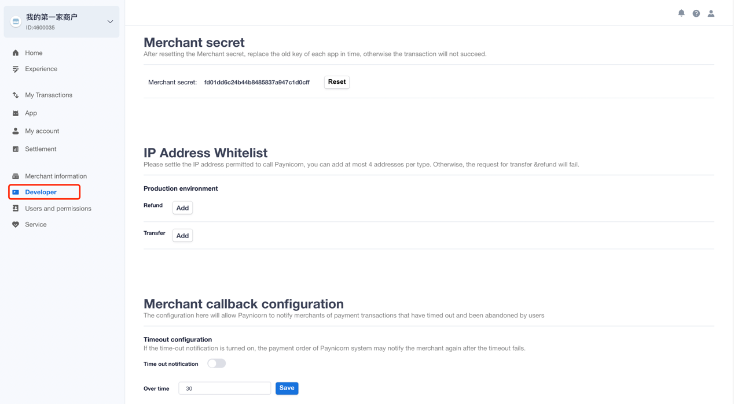Click the Home house icon
The width and height of the screenshot is (734, 404).
click(x=16, y=53)
